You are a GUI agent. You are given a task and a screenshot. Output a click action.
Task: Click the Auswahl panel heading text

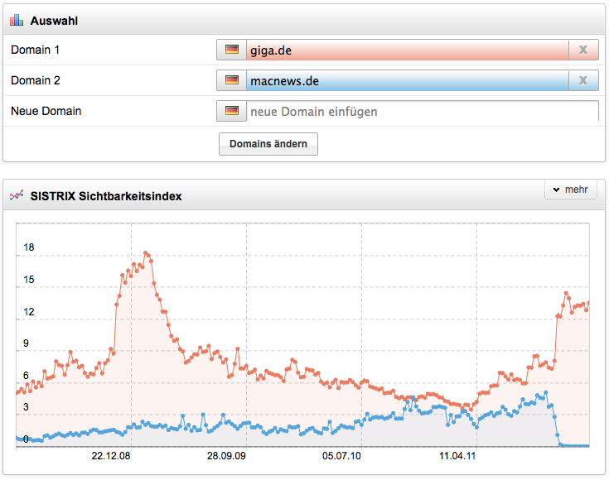tap(55, 19)
